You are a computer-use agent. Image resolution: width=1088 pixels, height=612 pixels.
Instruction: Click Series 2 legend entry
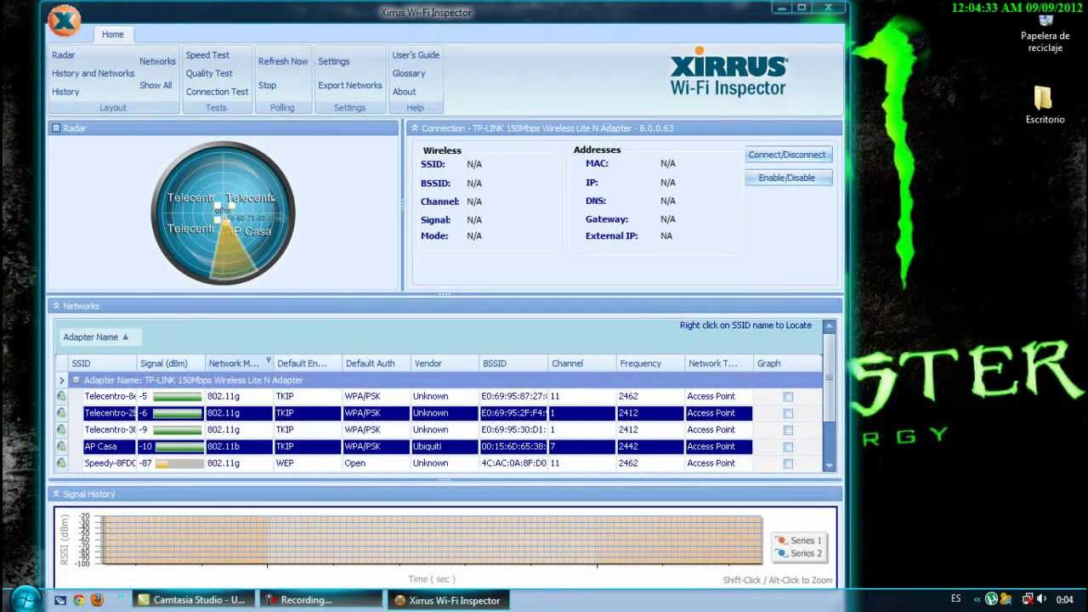point(798,553)
